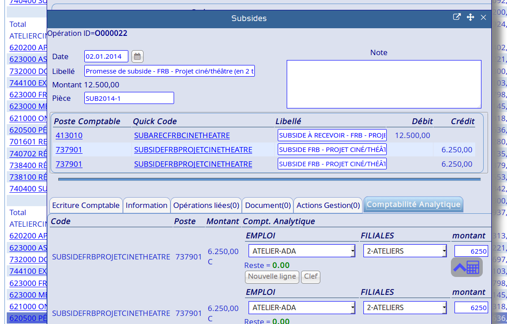The height and width of the screenshot is (324, 507).
Task: Open the first EMPLOI dropdown ATELIER-ADA
Action: 302,251
